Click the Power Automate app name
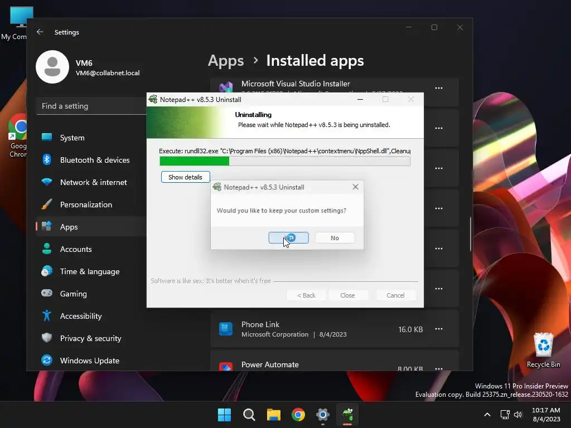Image resolution: width=571 pixels, height=428 pixels. pyautogui.click(x=270, y=364)
